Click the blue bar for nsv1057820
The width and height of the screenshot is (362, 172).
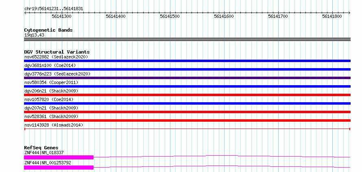pyautogui.click(x=187, y=103)
